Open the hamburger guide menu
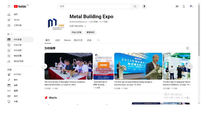The height and width of the screenshot is (114, 208). point(9,6)
